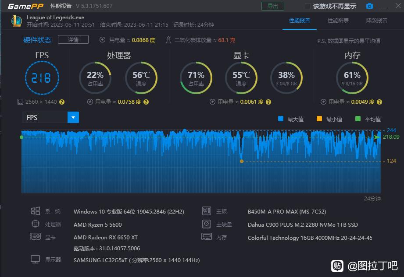Toggle the 平均值 green legend series

pyautogui.click(x=358, y=119)
